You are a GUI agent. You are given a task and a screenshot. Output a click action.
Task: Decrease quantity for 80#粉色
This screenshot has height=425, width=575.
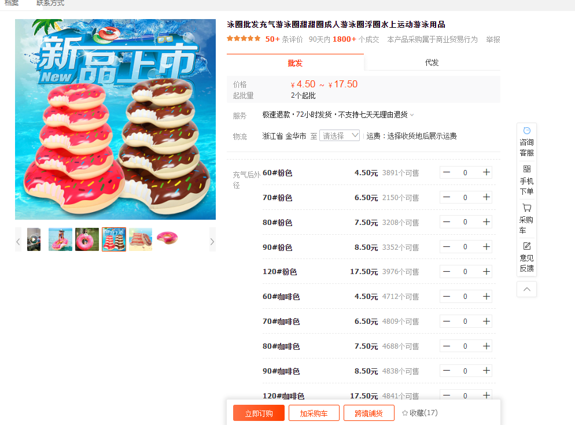446,222
